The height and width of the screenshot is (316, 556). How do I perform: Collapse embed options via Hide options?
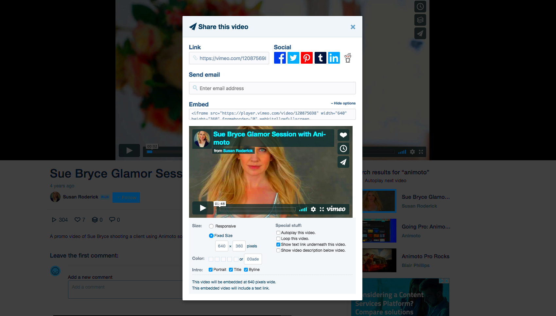343,103
